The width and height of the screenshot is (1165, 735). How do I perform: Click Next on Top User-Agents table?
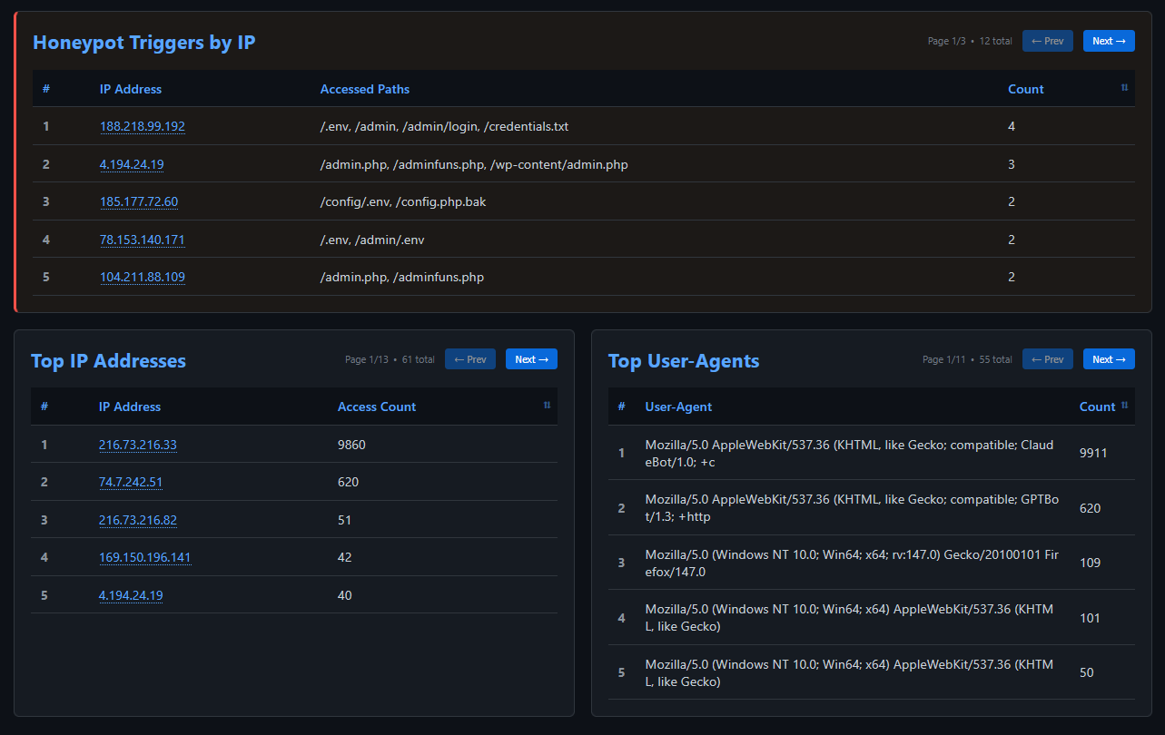(x=1108, y=358)
